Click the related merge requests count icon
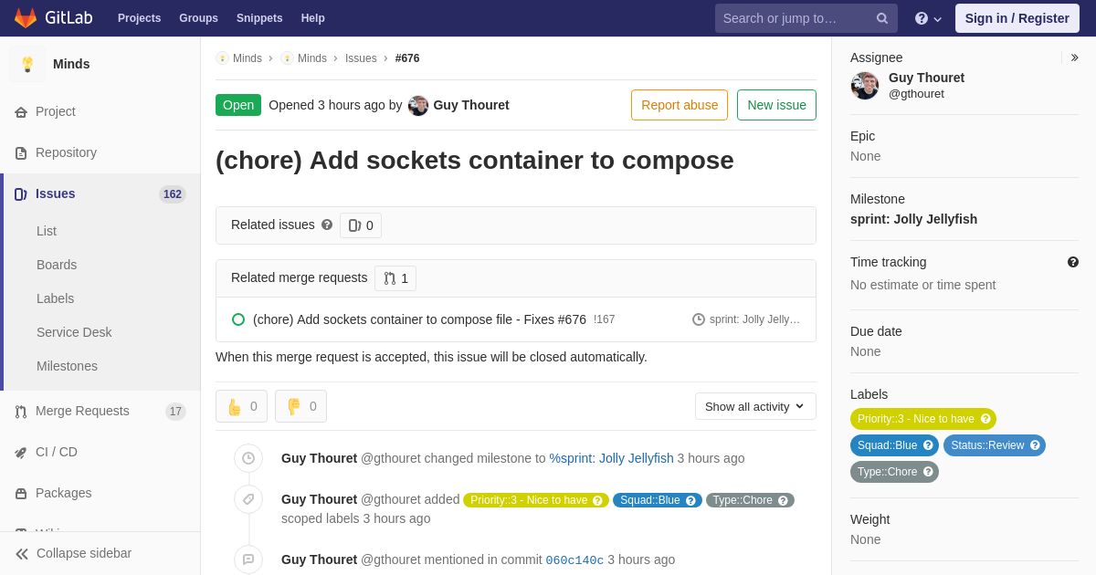Image resolution: width=1096 pixels, height=575 pixels. tap(390, 278)
